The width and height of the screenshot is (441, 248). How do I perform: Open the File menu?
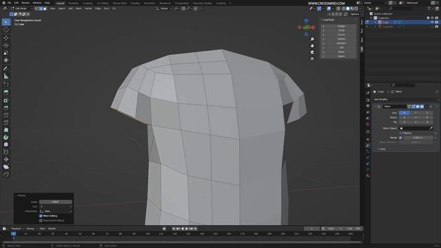(9, 3)
